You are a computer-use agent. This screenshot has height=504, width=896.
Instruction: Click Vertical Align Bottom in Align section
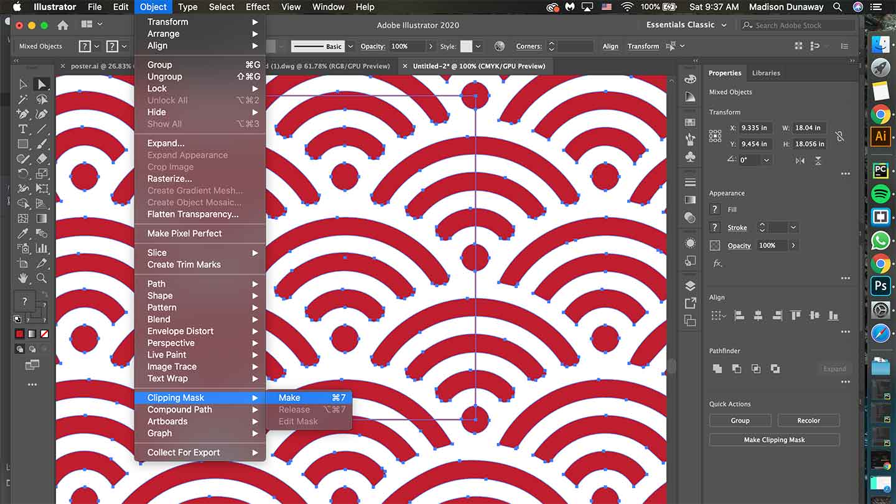click(833, 315)
